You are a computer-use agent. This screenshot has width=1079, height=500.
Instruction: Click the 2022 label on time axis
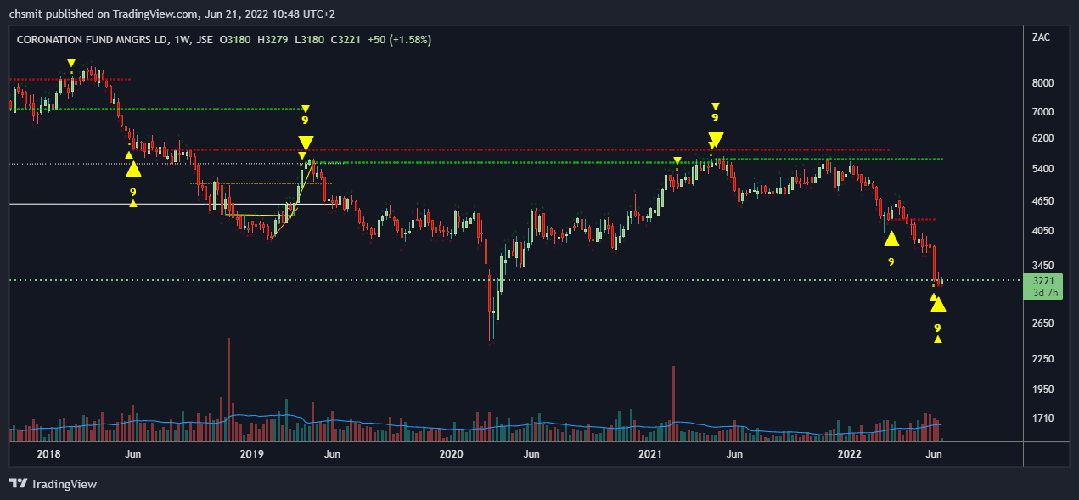[x=851, y=455]
